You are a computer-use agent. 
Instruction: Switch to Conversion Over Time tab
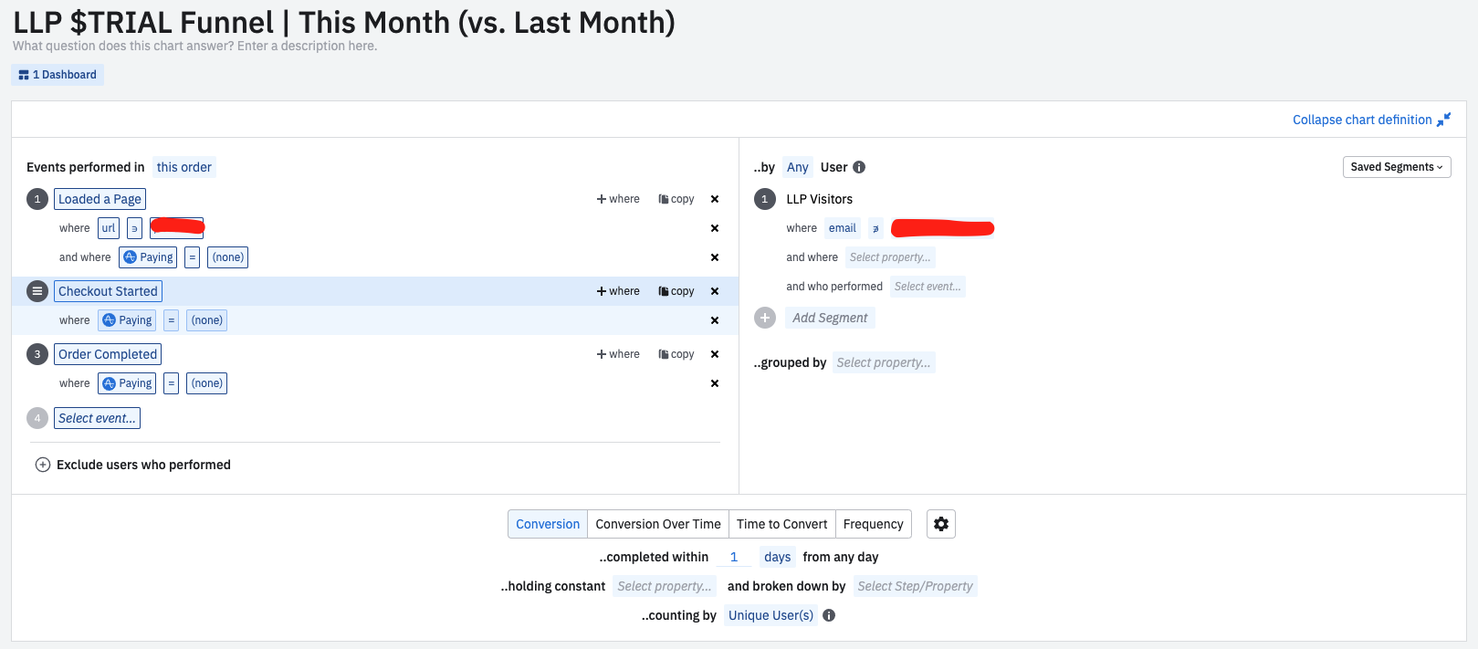(657, 524)
